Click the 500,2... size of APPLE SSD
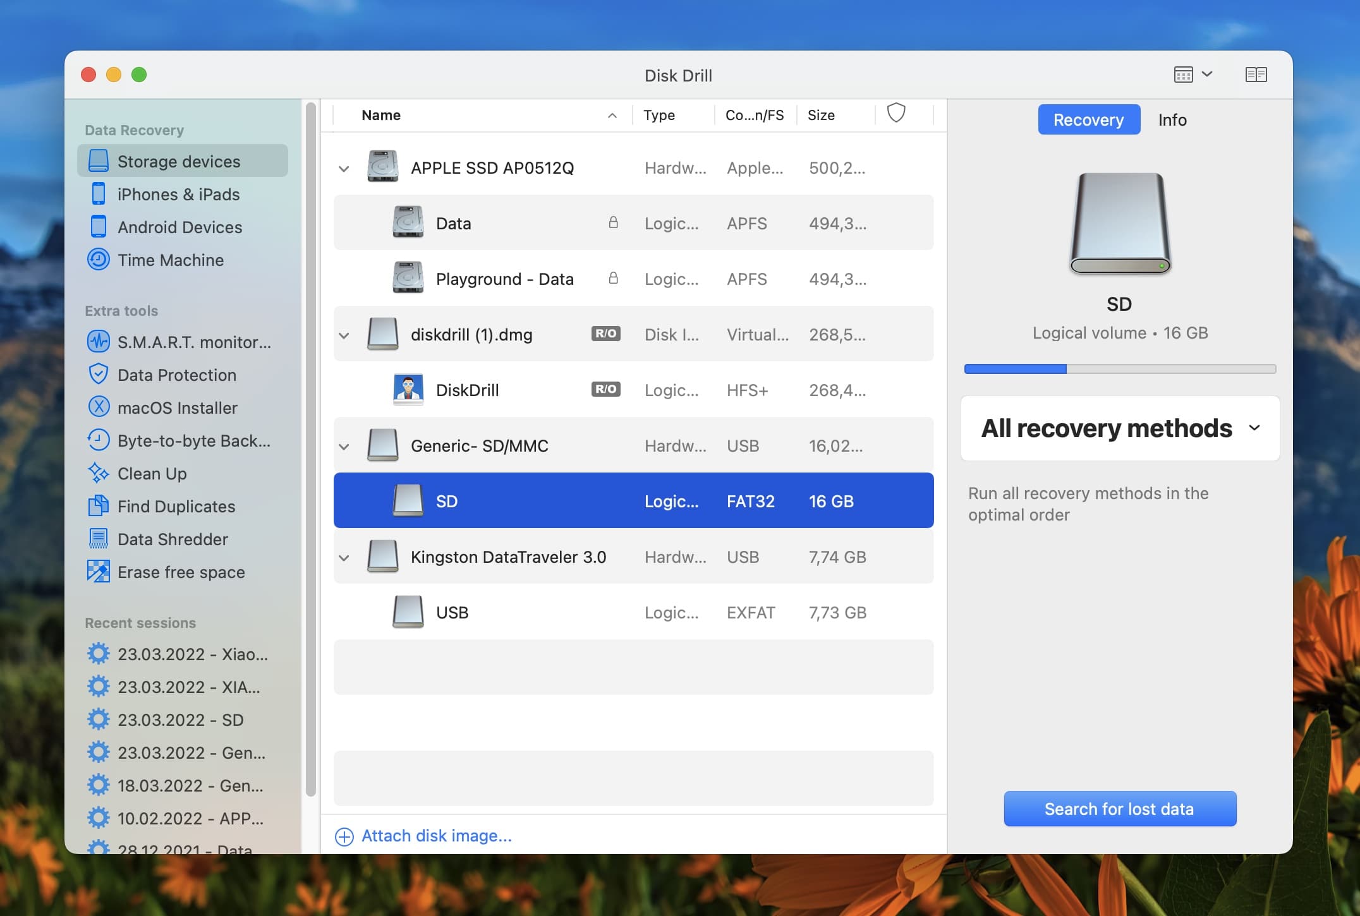 pyautogui.click(x=837, y=168)
